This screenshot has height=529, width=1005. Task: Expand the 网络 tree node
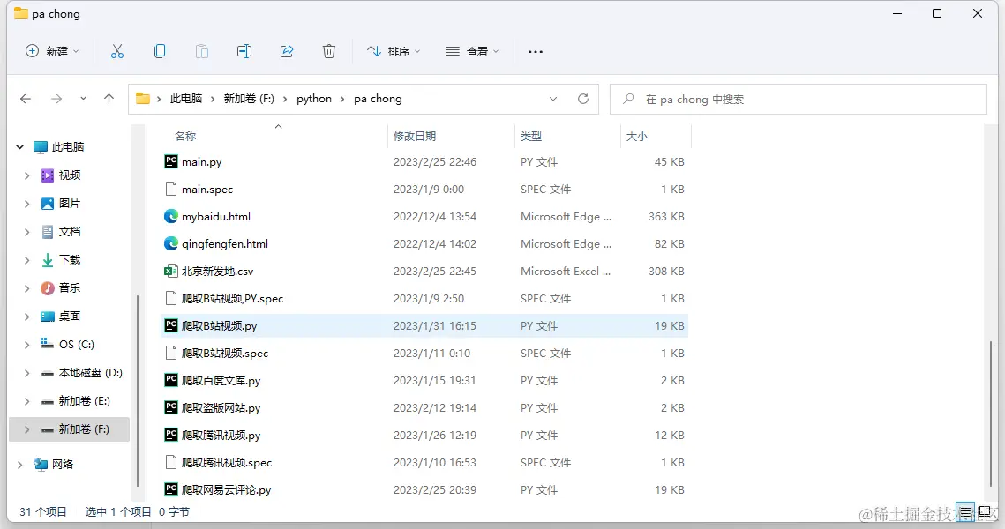coord(20,464)
